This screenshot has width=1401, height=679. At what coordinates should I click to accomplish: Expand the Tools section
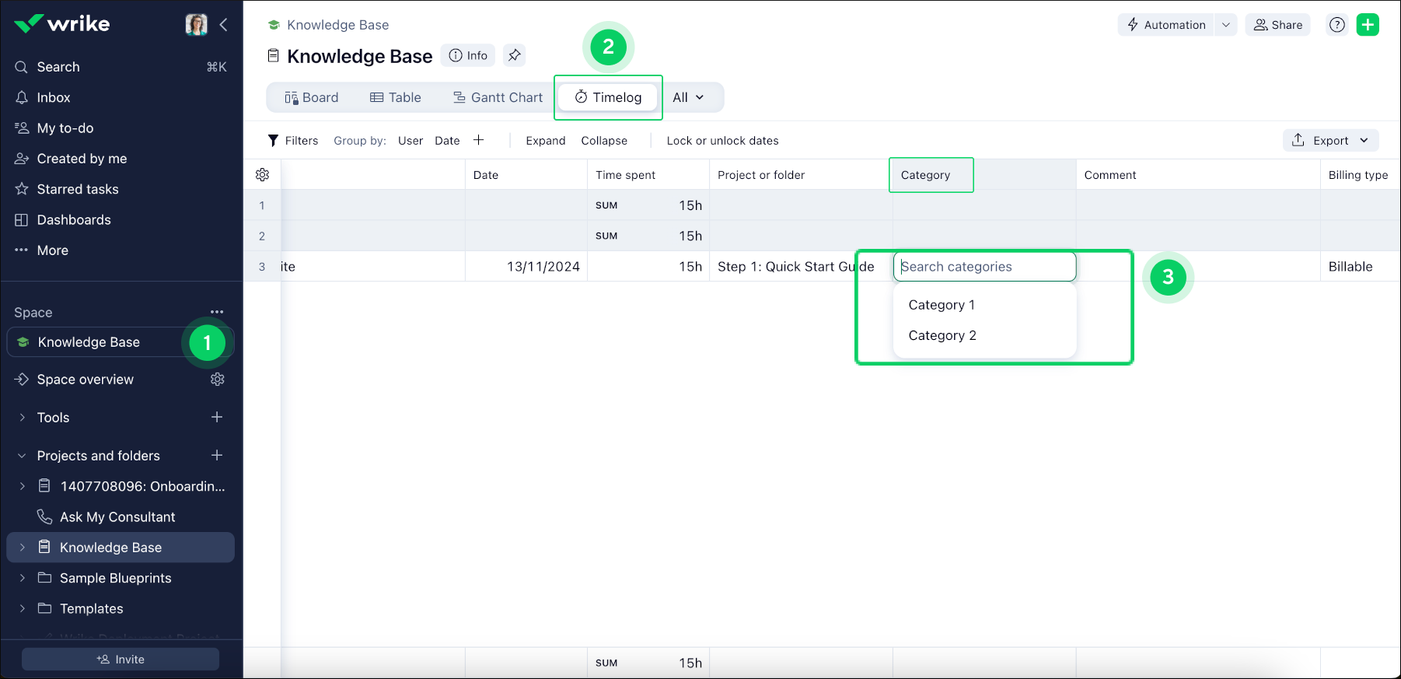(x=23, y=418)
